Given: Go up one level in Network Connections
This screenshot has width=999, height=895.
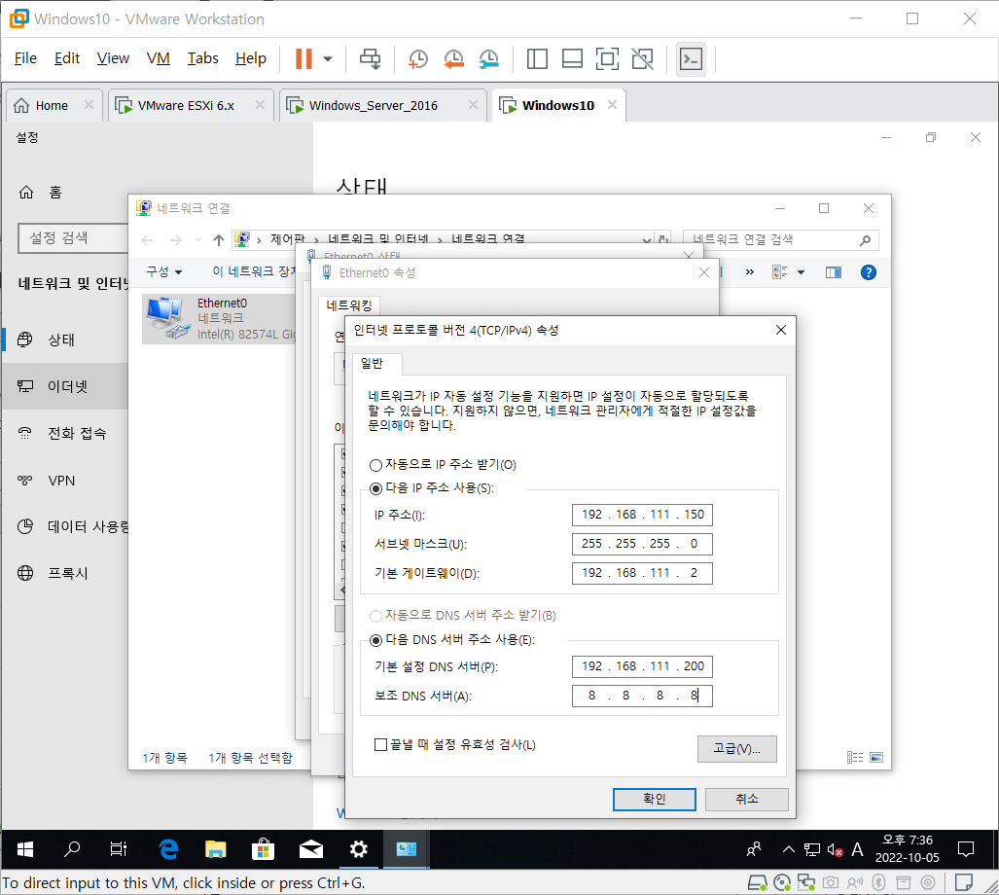Looking at the screenshot, I should (219, 240).
